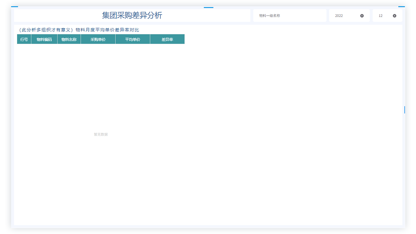Click the 采购单价 column header

coord(98,39)
